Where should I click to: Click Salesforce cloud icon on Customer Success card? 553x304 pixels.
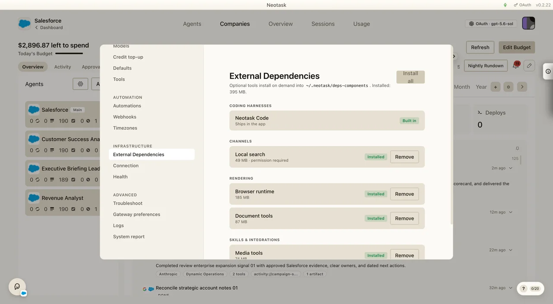click(x=34, y=139)
